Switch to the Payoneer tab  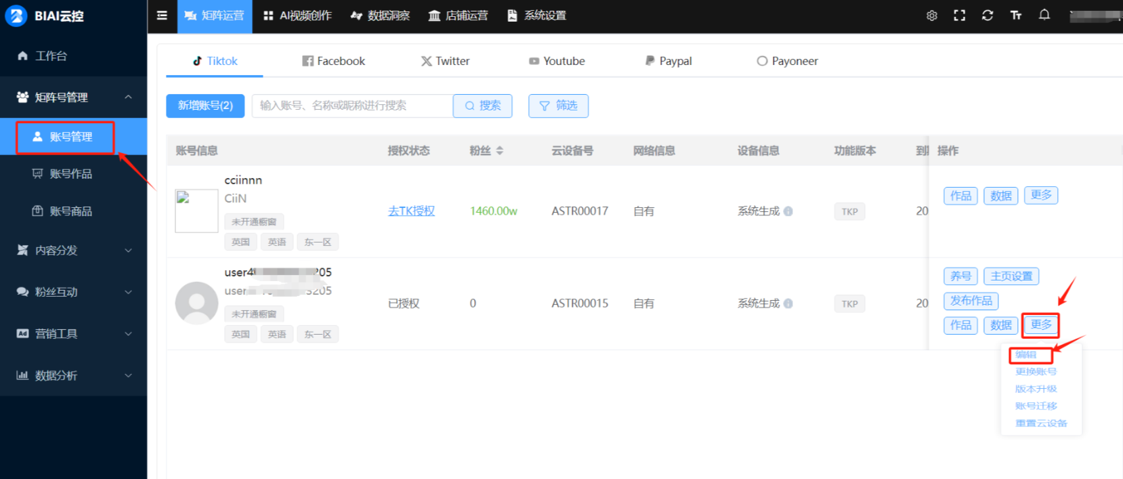(x=787, y=61)
